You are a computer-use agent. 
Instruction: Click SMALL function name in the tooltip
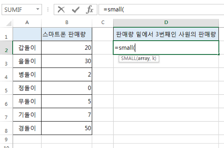pyautogui.click(x=128, y=59)
